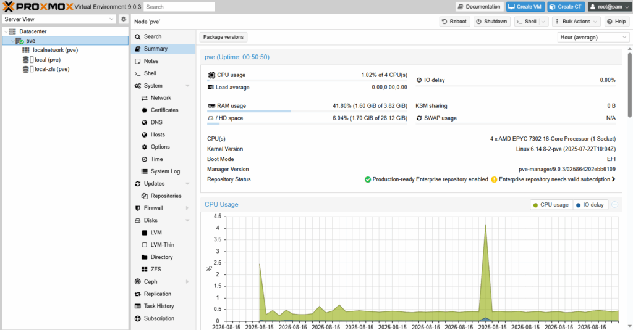633x330 pixels.
Task: Open the Shell menu item in sidebar
Action: tap(163, 73)
